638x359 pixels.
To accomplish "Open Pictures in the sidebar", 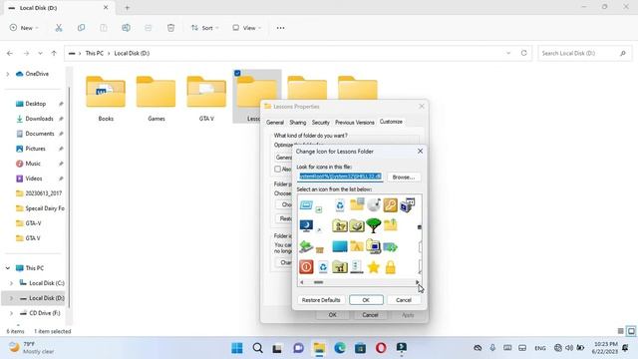I will [35, 149].
